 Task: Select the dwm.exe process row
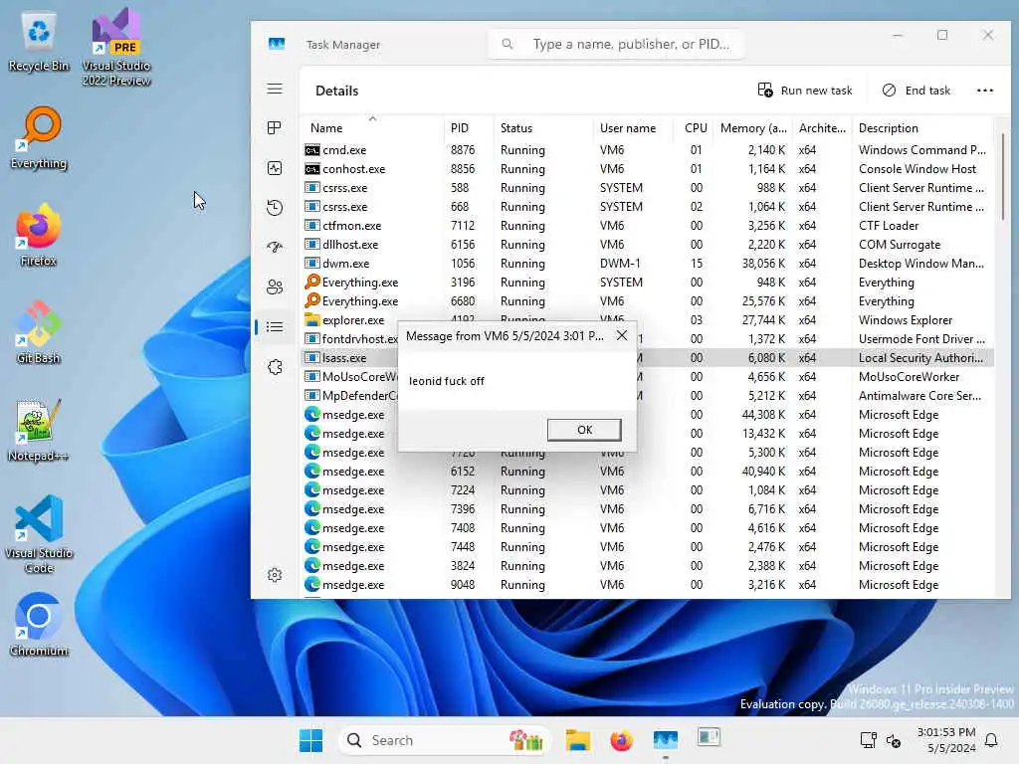pos(647,263)
